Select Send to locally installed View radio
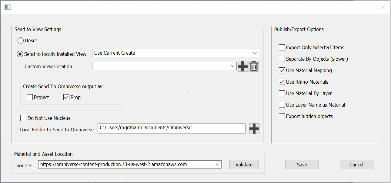 20,54
